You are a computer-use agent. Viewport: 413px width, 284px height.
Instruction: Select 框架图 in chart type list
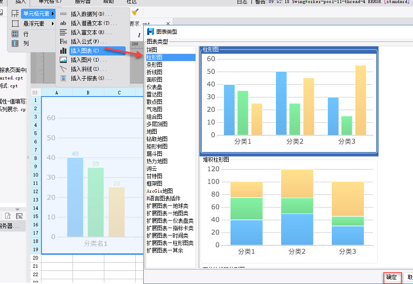(171, 184)
